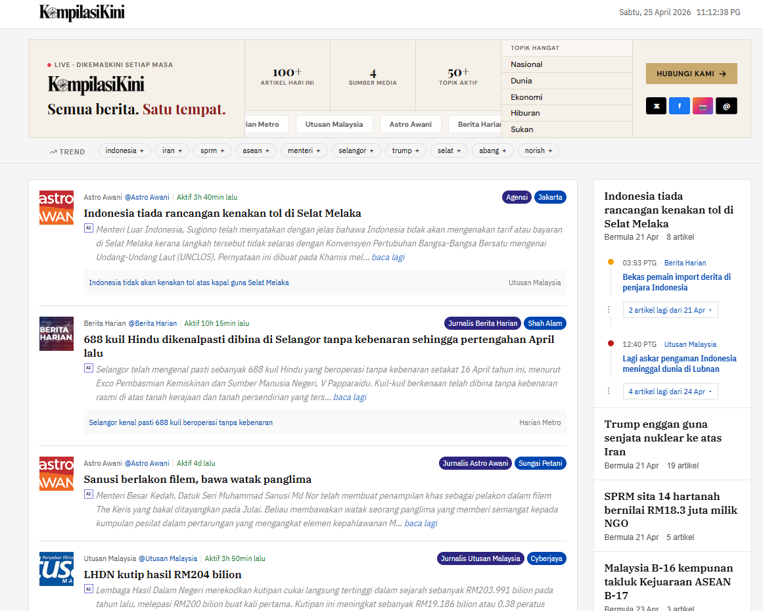
Task: Choose the Utusan Malaysia source chip
Action: coord(335,124)
